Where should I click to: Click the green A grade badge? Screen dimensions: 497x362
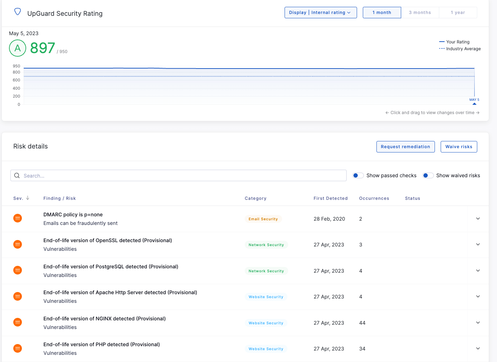click(x=18, y=48)
